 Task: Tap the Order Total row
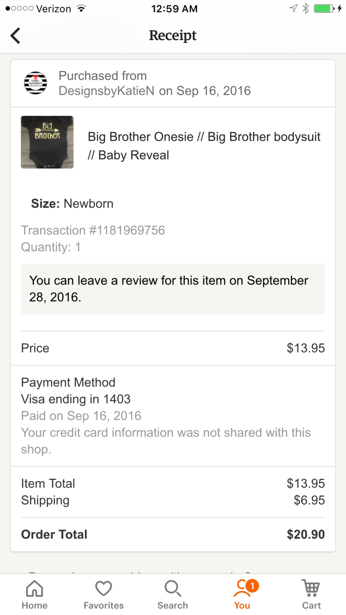click(x=173, y=535)
